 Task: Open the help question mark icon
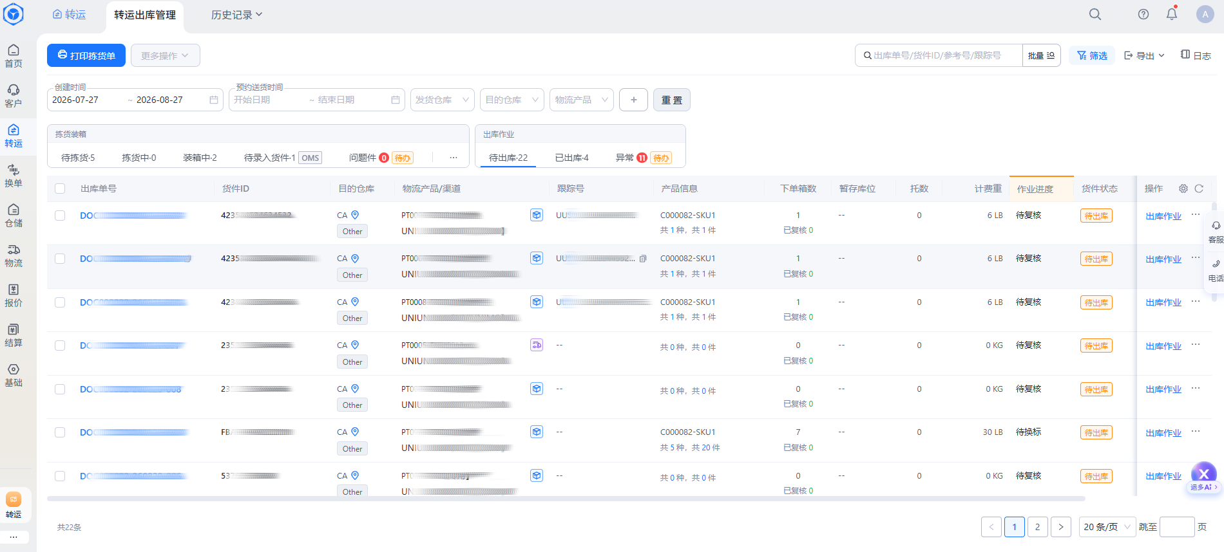[1143, 14]
